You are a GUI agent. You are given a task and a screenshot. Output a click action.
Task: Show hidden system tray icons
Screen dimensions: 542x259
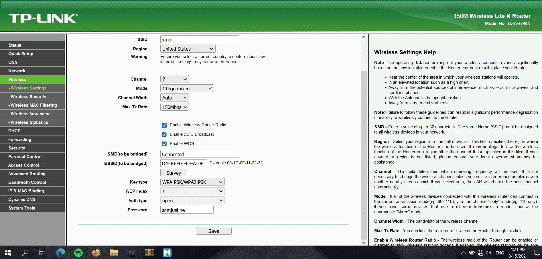(x=463, y=253)
